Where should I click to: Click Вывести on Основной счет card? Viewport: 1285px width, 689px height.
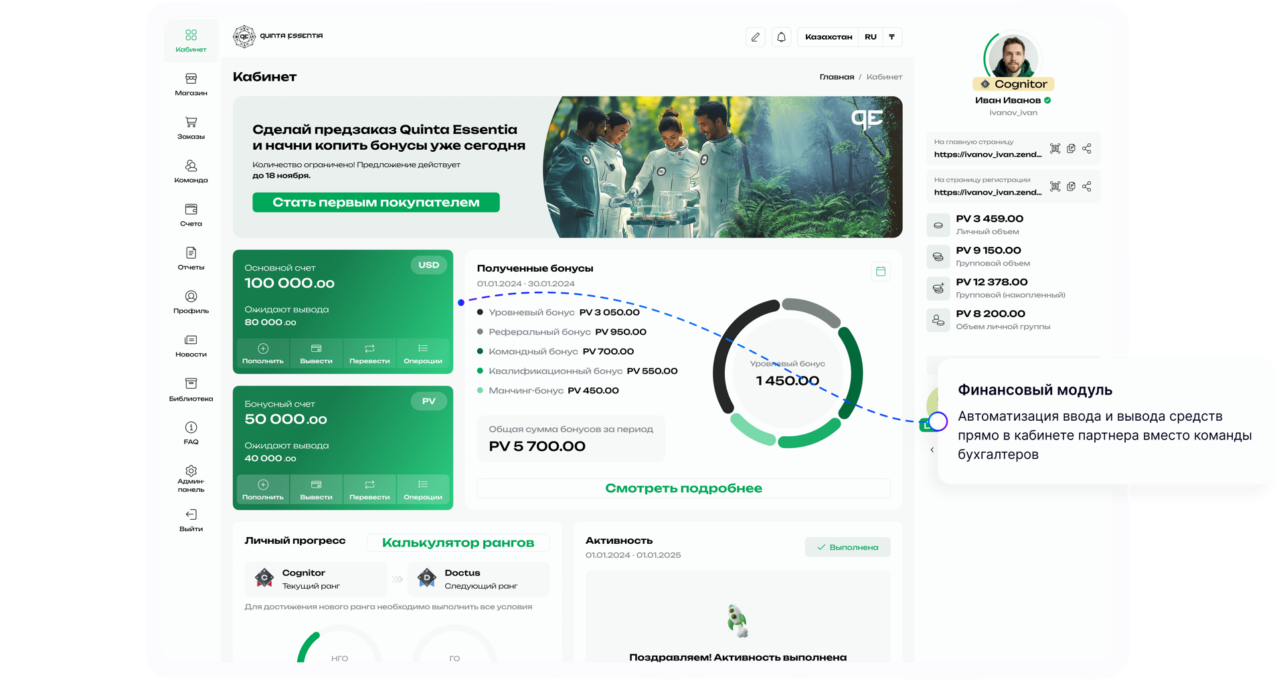coord(316,353)
